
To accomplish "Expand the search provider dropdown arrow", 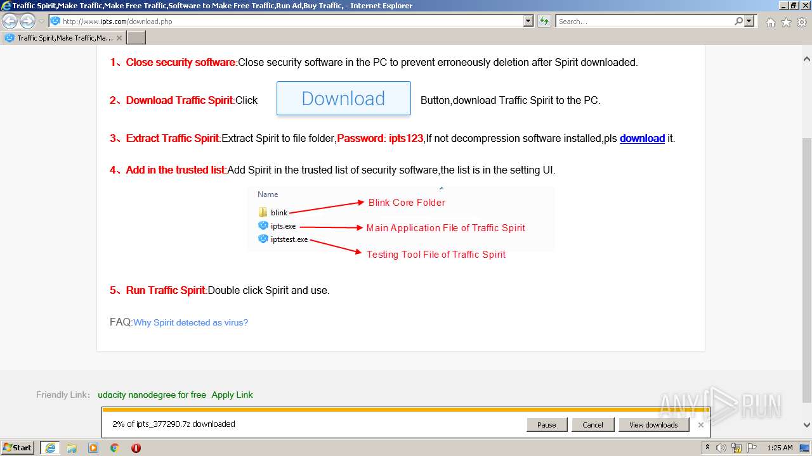I will tap(749, 22).
